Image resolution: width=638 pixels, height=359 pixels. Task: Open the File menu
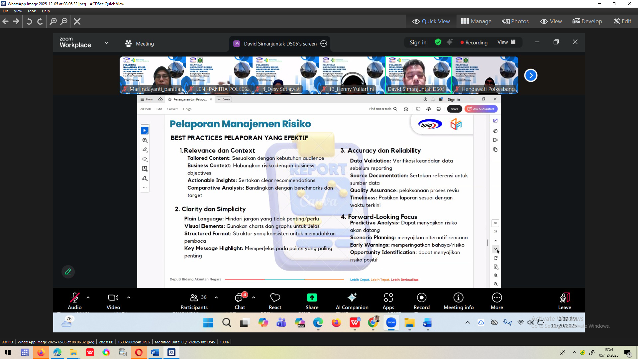pyautogui.click(x=5, y=11)
